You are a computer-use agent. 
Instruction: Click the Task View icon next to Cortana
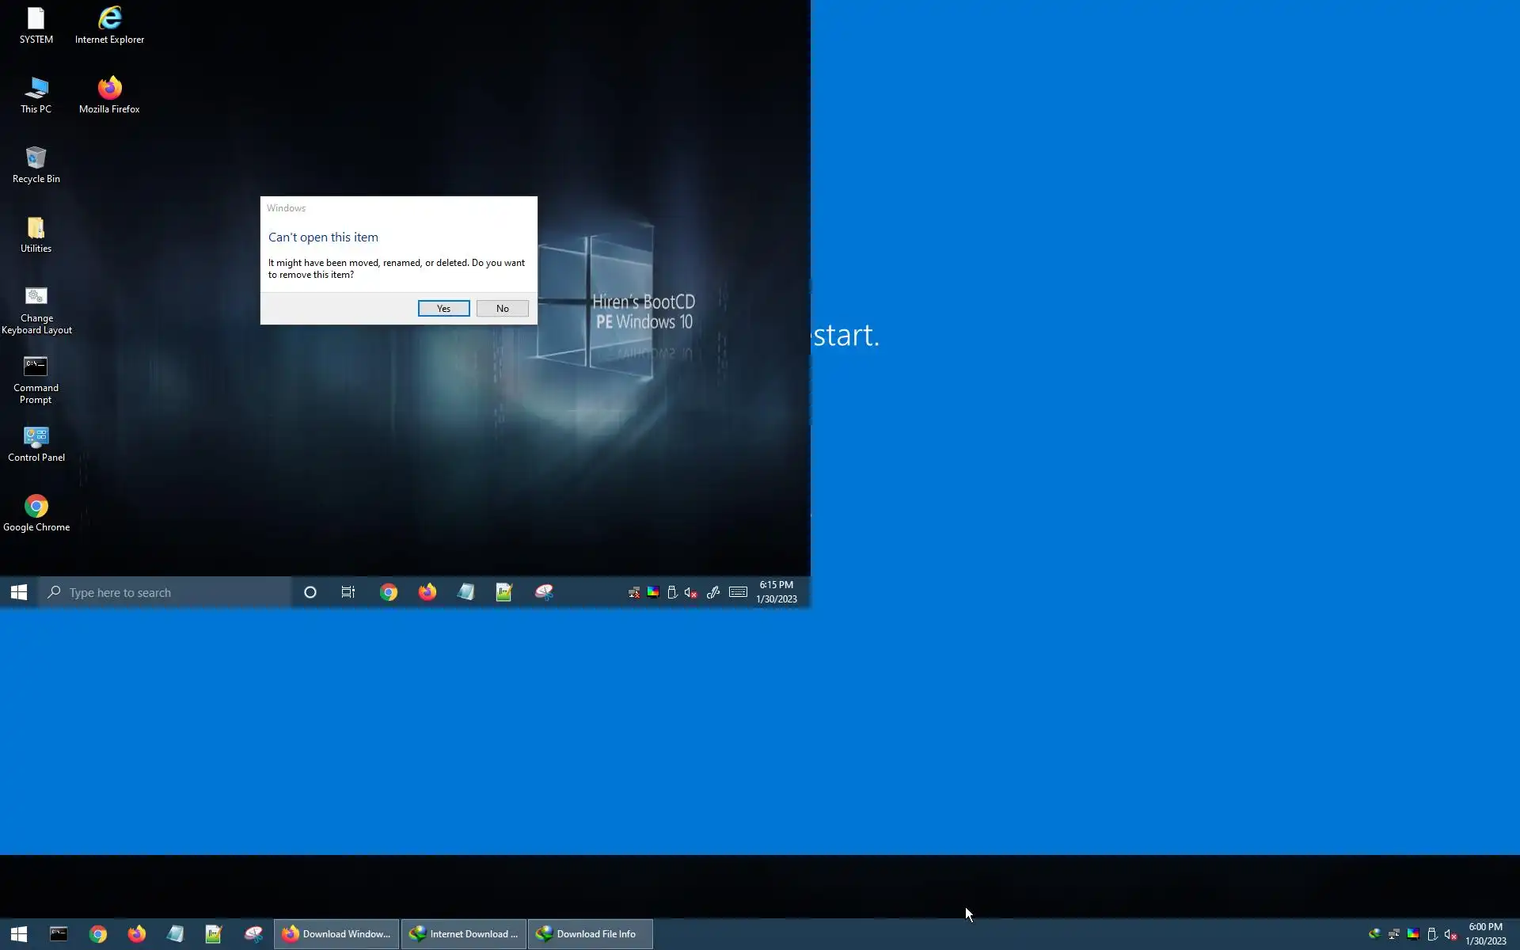coord(348,592)
